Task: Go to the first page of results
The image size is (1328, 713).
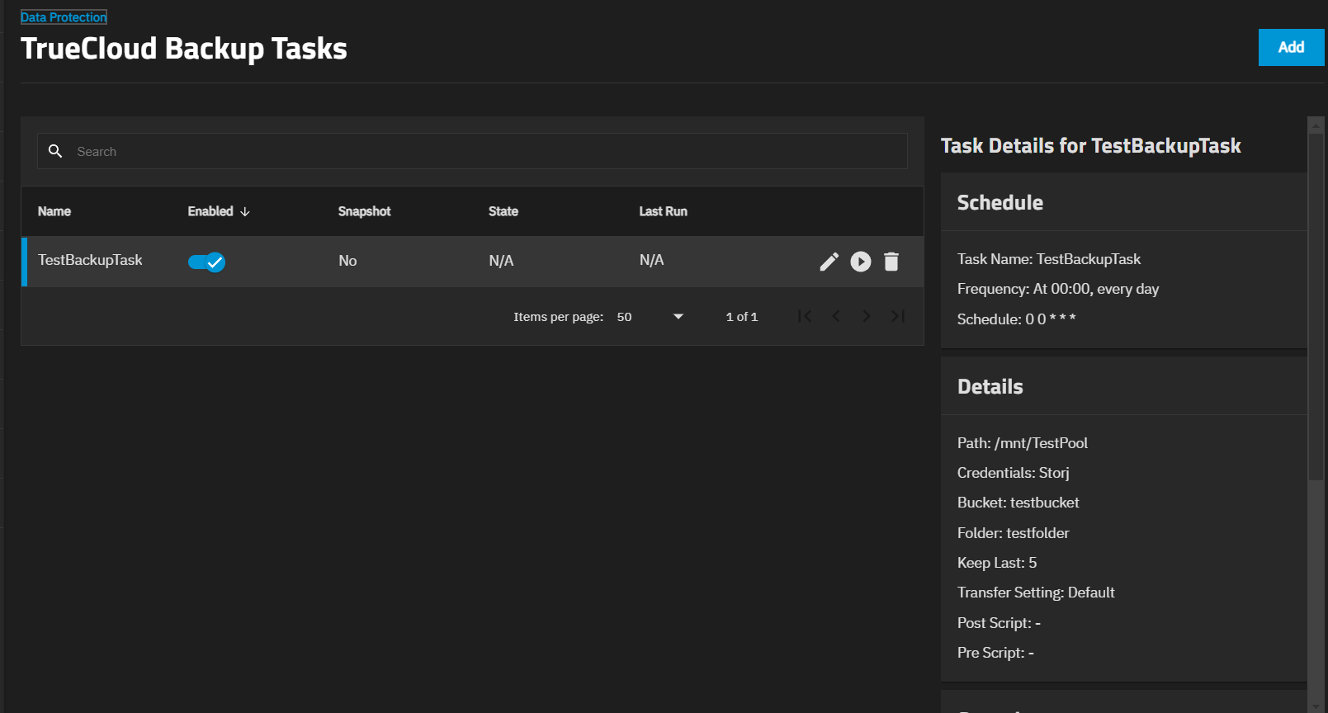Action: click(x=805, y=316)
